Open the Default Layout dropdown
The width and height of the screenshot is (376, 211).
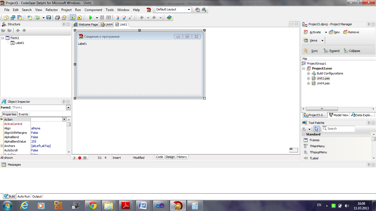[189, 10]
